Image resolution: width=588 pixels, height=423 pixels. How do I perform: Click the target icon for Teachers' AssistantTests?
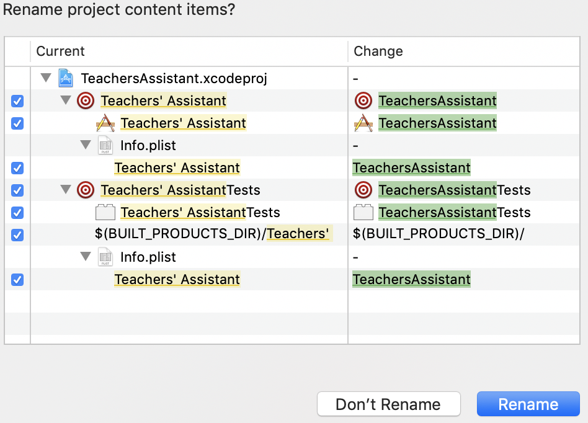tap(86, 190)
